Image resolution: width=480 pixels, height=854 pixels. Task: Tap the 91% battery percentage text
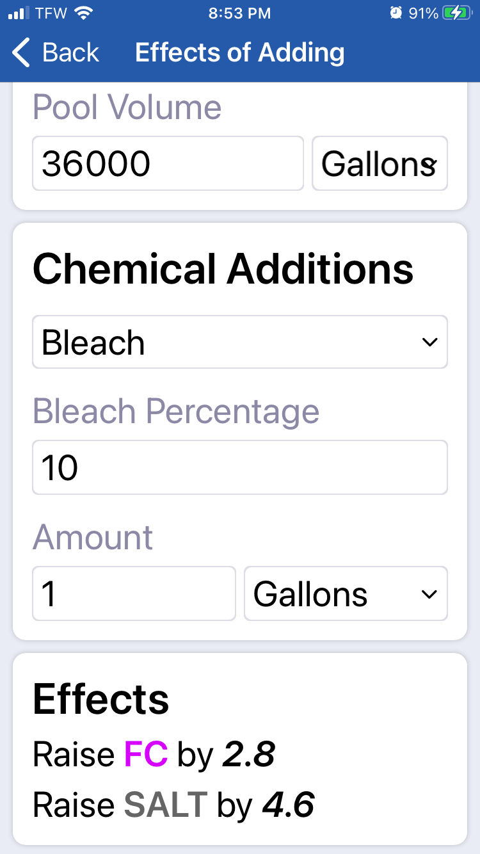click(423, 13)
